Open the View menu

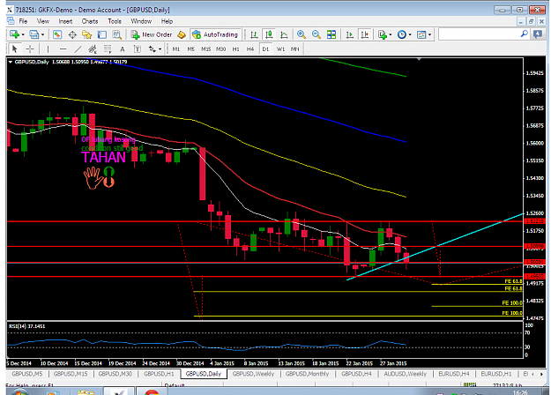43,21
